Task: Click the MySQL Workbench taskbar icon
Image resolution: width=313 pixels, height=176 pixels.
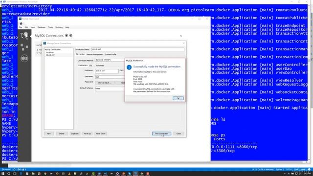Action: [135, 174]
